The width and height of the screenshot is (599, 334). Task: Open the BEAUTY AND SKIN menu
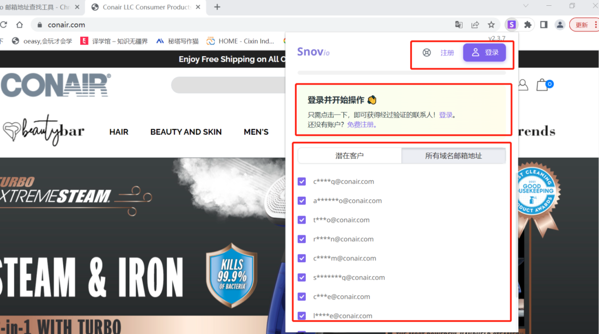point(185,132)
